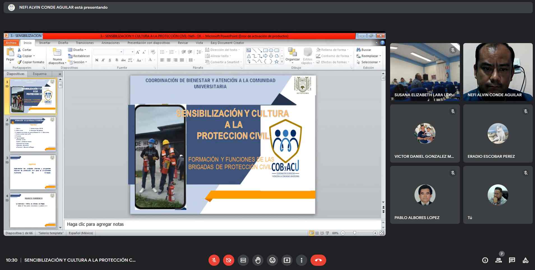Click the zoom in plus button
The image size is (535, 270).
click(375, 233)
